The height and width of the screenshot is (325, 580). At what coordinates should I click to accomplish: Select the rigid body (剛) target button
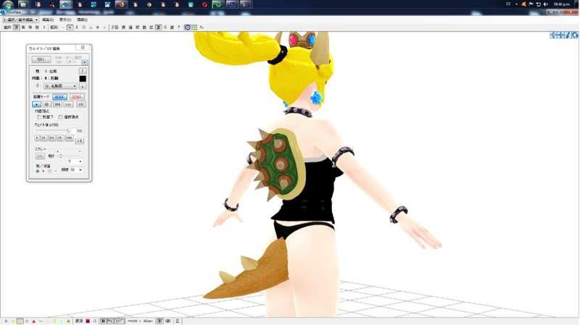(37, 28)
